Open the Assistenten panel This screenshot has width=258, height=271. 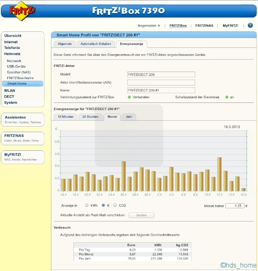point(22,119)
